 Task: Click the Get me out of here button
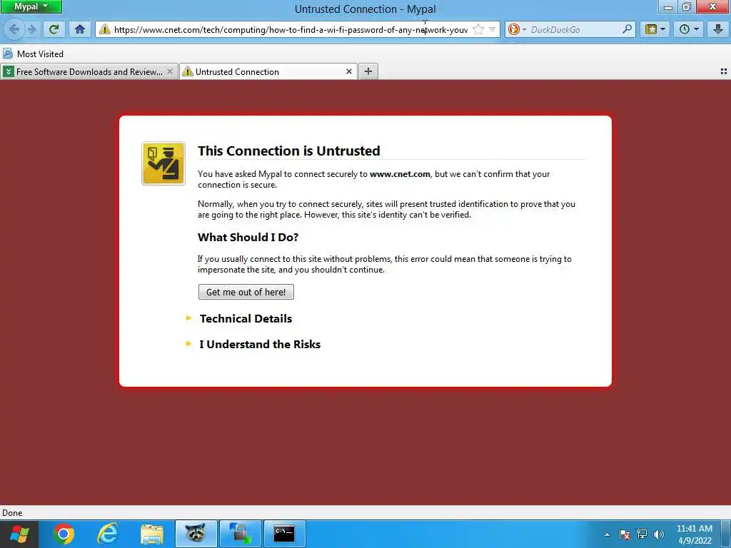tap(246, 292)
